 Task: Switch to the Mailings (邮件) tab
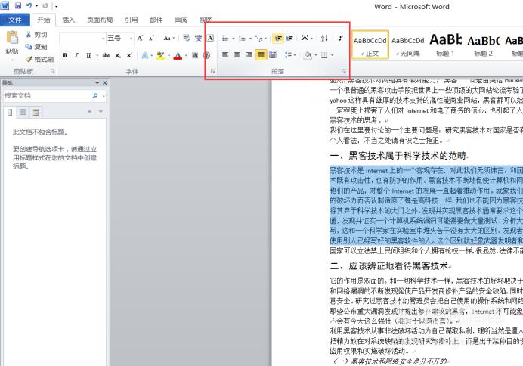[156, 20]
